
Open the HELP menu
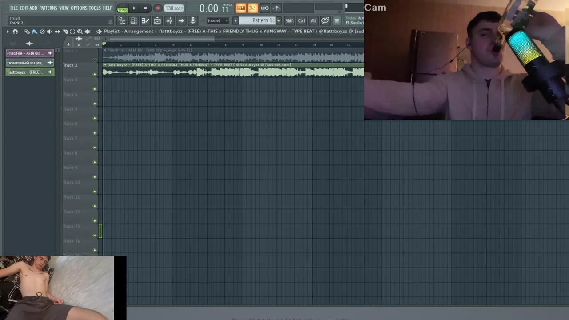click(x=108, y=8)
